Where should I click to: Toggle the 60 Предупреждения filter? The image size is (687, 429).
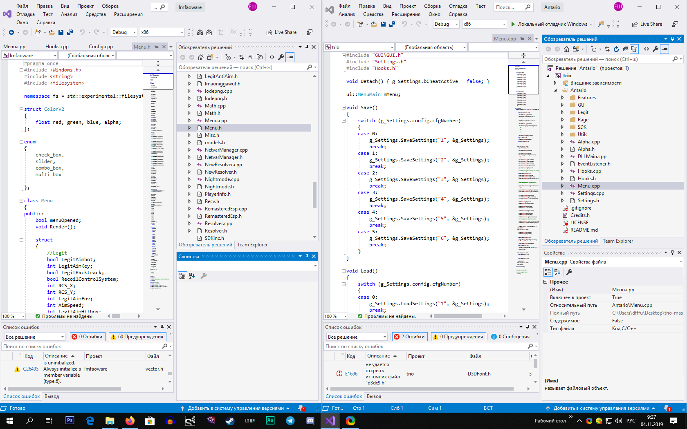(x=137, y=337)
